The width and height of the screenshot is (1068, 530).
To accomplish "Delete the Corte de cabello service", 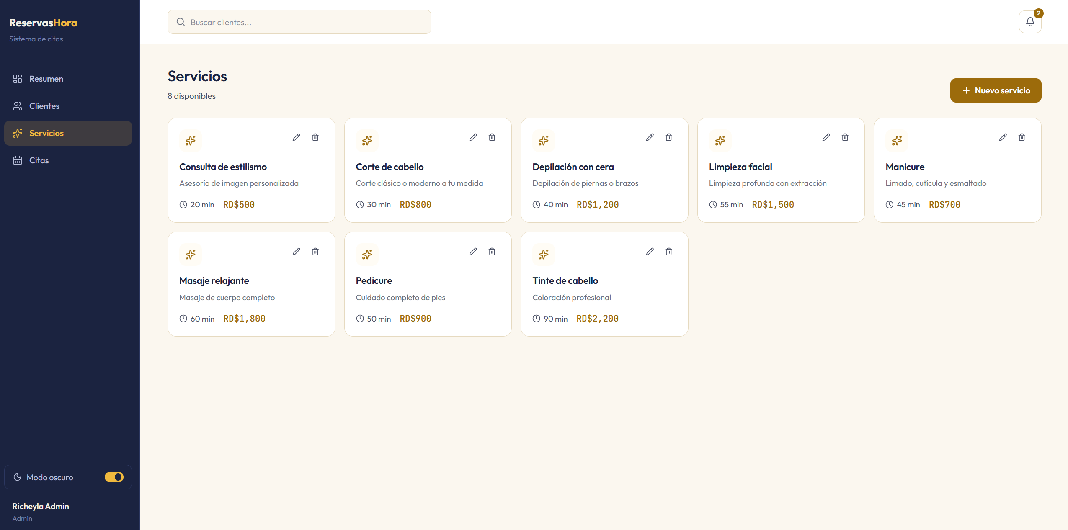I will tap(492, 137).
